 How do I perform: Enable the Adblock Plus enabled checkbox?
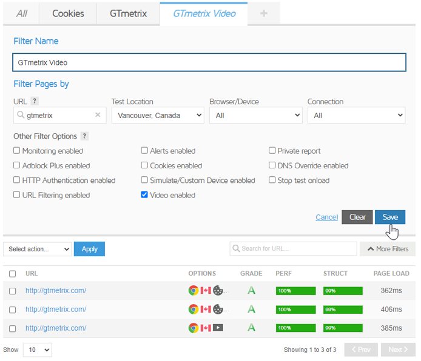[16, 165]
